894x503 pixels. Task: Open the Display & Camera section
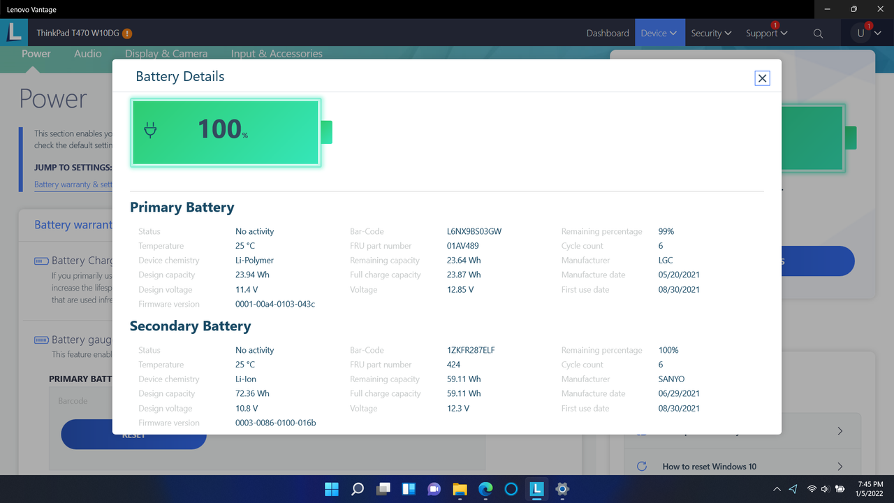pyautogui.click(x=166, y=53)
